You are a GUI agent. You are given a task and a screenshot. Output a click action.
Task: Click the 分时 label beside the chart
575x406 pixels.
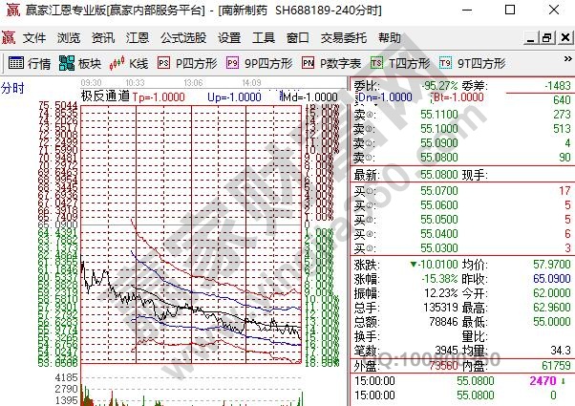[12, 88]
